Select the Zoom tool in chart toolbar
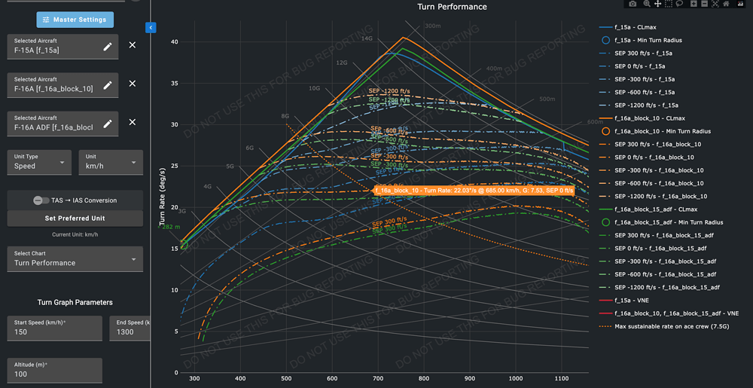Image resolution: width=753 pixels, height=388 pixels. tap(645, 5)
